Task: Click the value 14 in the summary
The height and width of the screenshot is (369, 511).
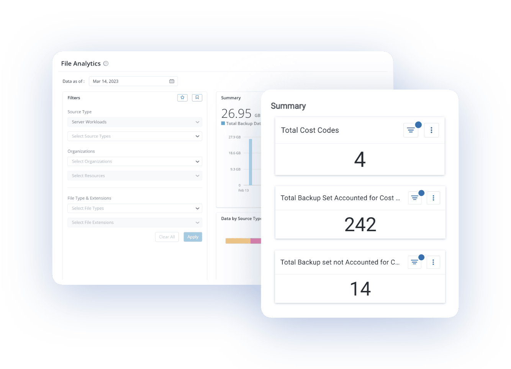Action: (x=360, y=289)
